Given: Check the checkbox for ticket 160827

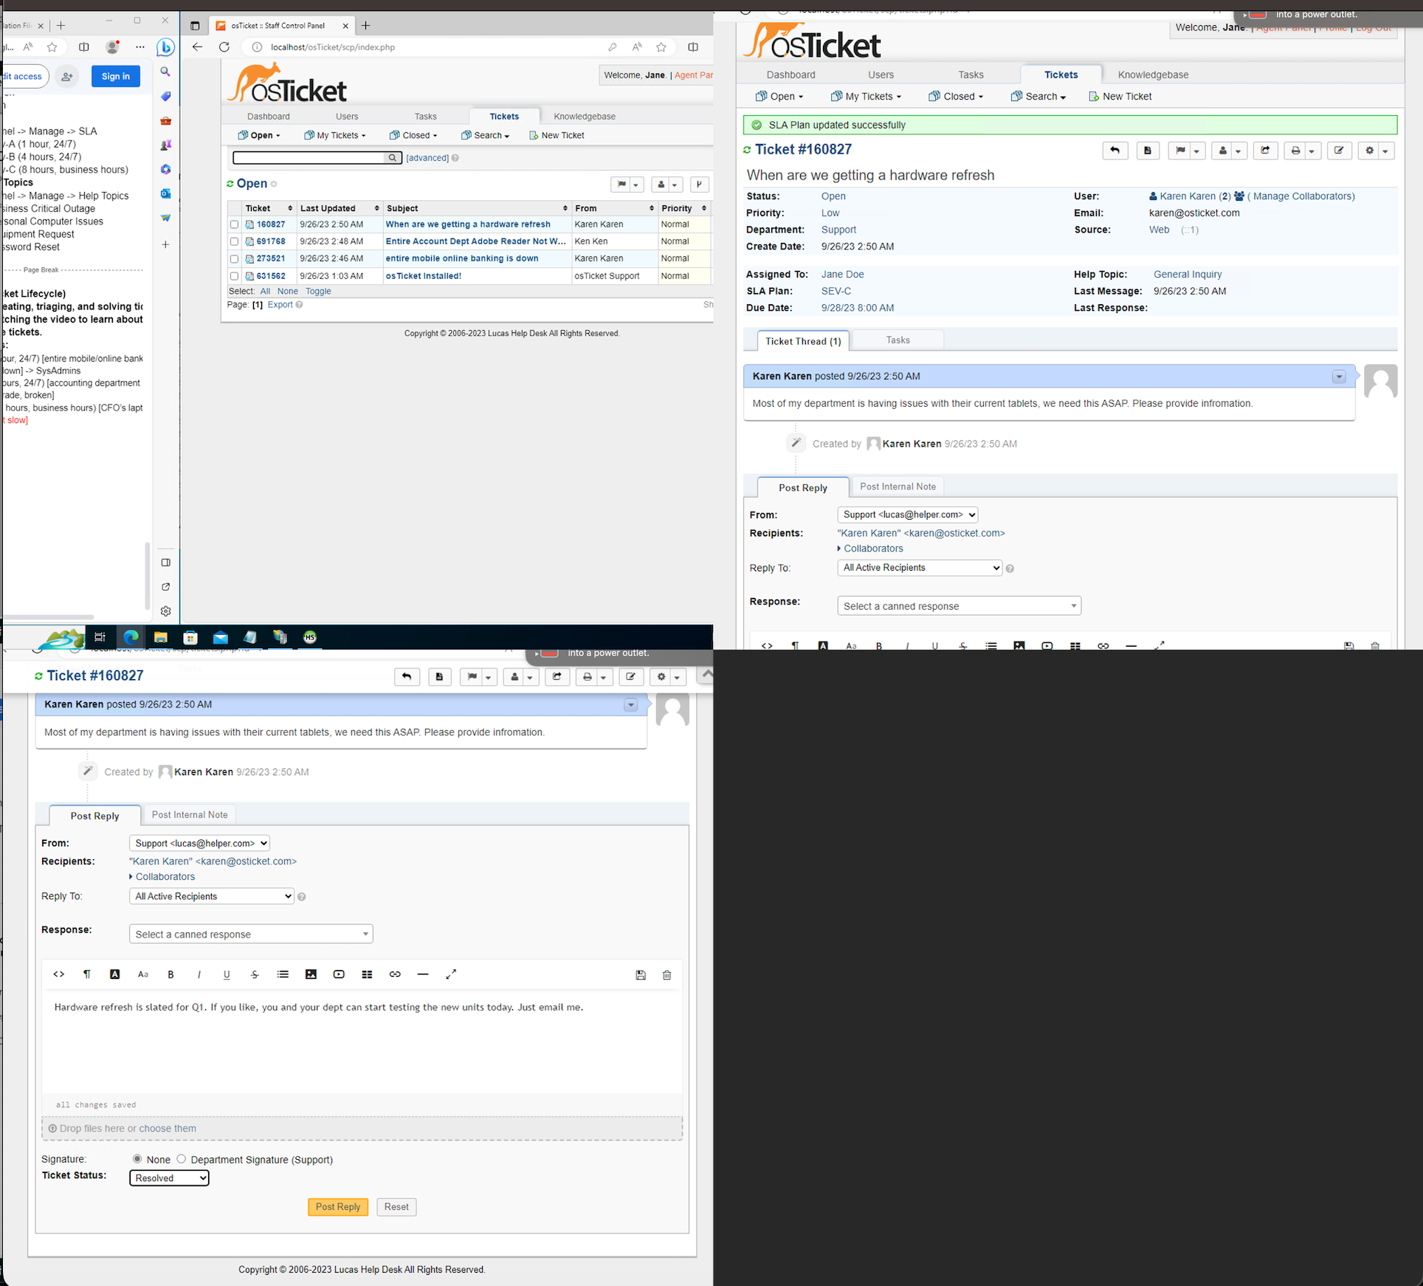Looking at the screenshot, I should tap(235, 224).
